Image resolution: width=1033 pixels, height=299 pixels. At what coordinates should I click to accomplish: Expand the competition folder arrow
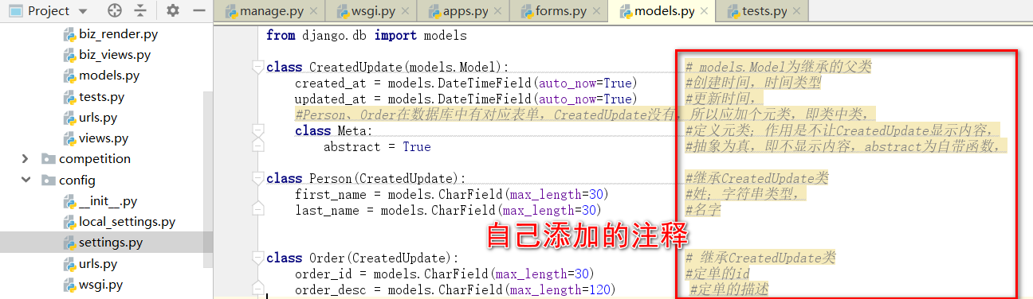pos(26,159)
